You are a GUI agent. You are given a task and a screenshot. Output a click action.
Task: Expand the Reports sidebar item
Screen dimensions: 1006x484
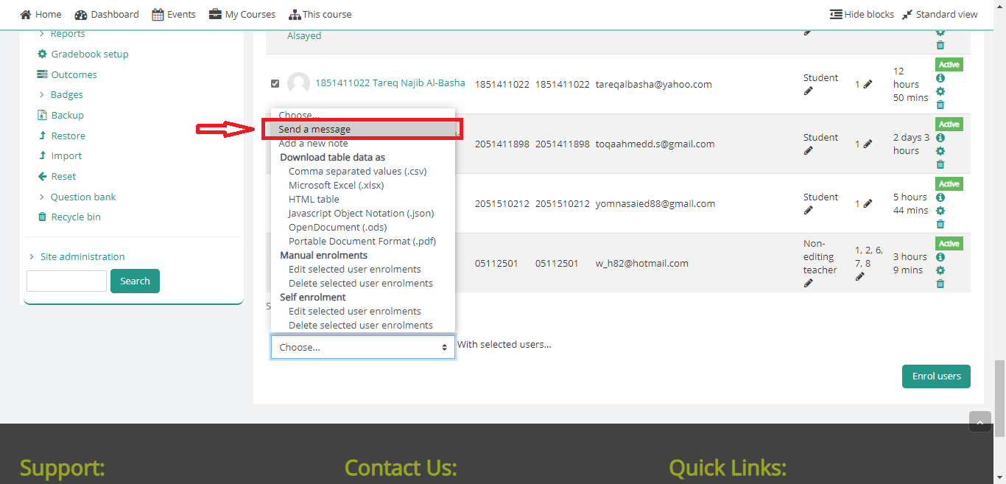tap(62, 34)
